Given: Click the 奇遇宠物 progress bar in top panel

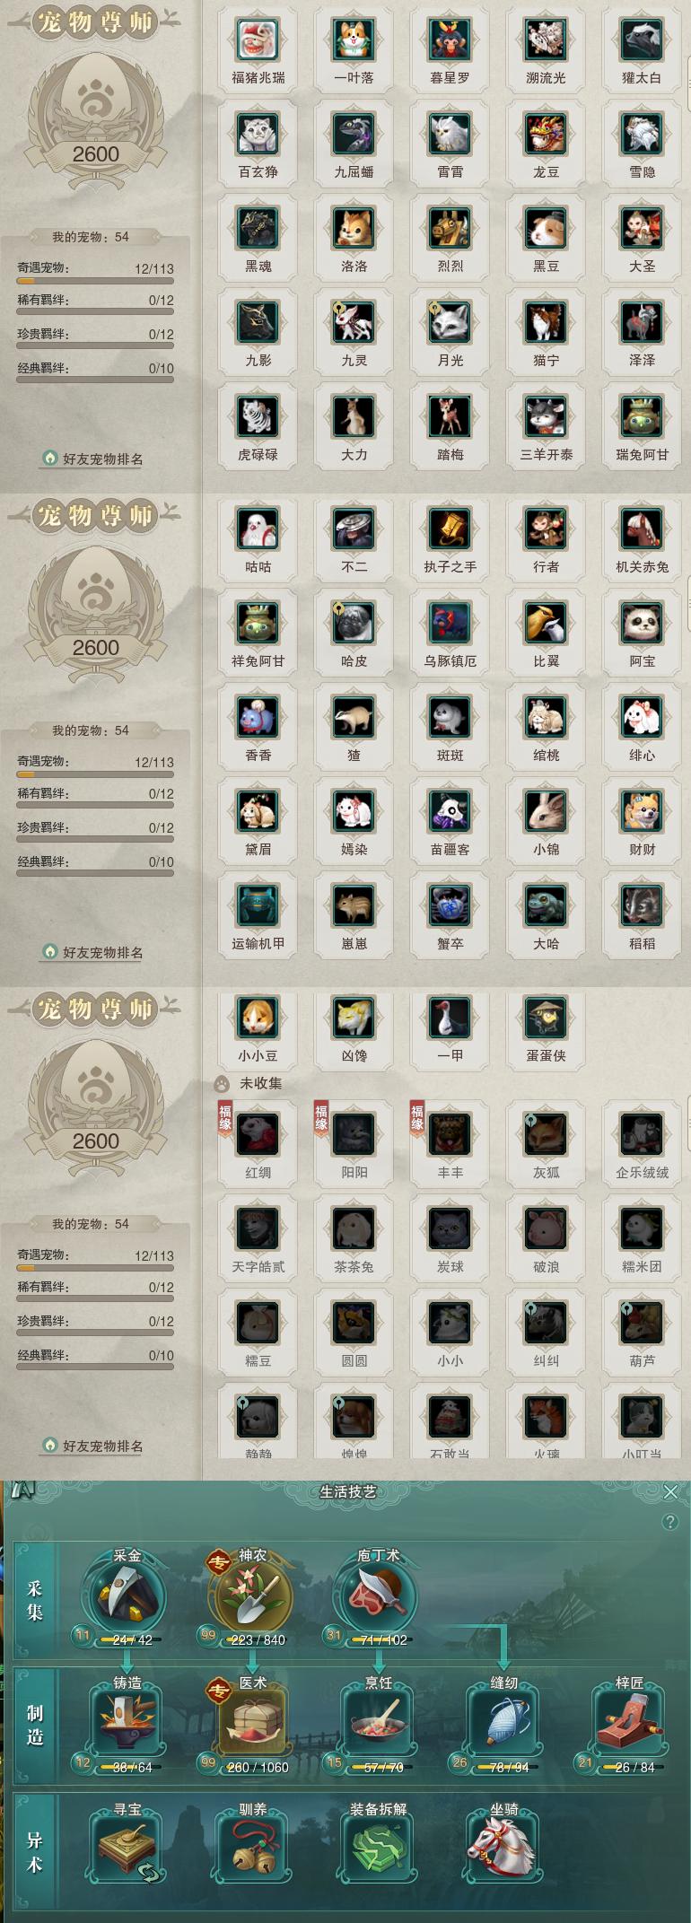Looking at the screenshot, I should (95, 281).
